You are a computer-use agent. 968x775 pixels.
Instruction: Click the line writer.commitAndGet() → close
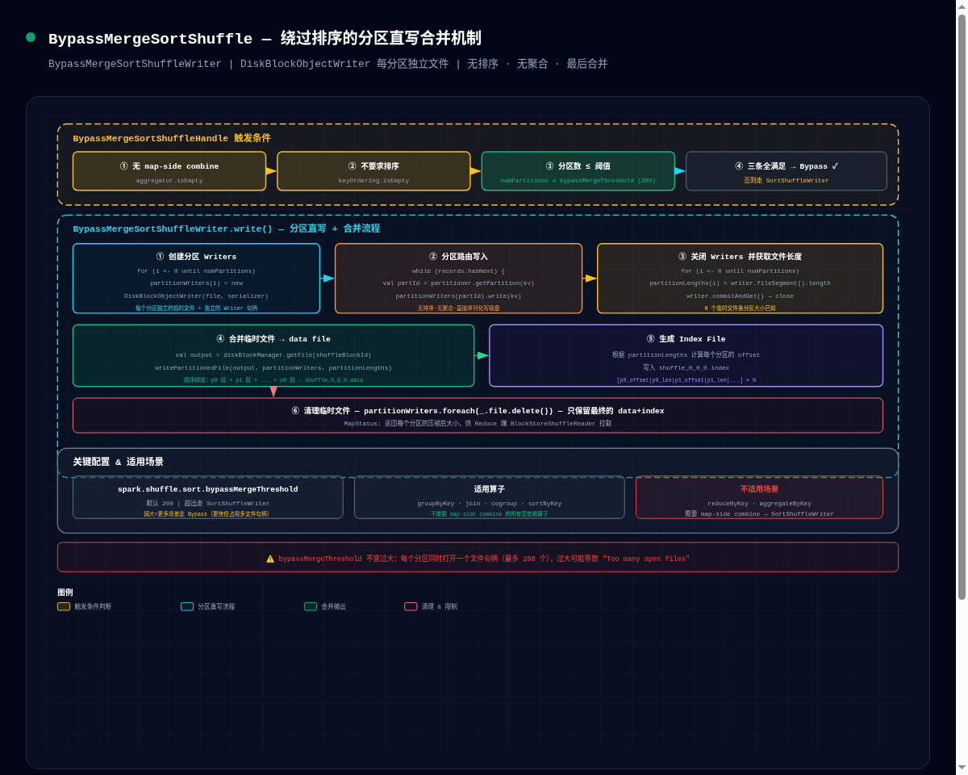pos(740,296)
